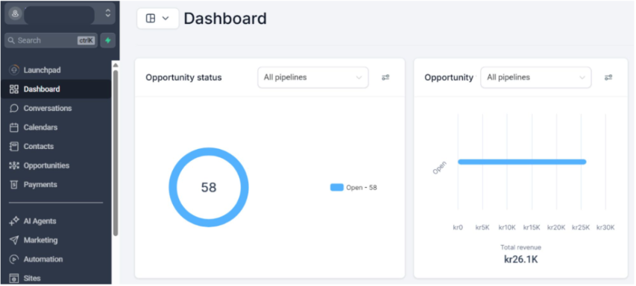Toggle the Open - 58 legend entry
636x286 pixels.
pyautogui.click(x=353, y=188)
